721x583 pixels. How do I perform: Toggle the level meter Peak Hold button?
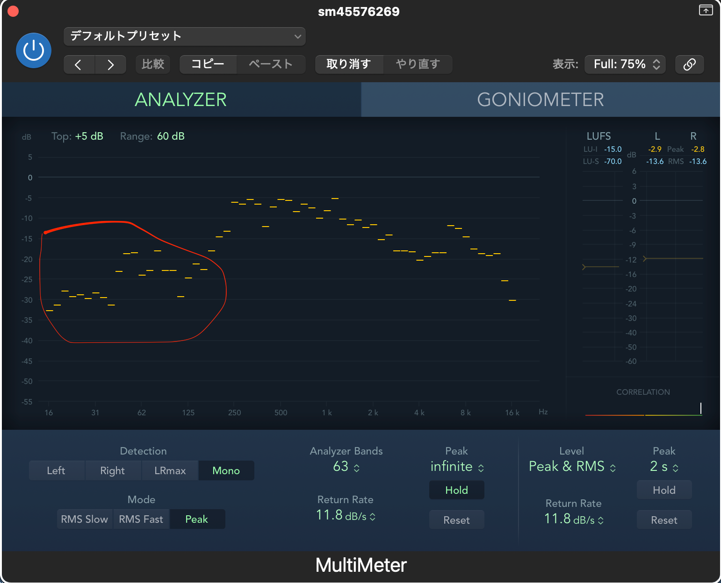(x=664, y=491)
